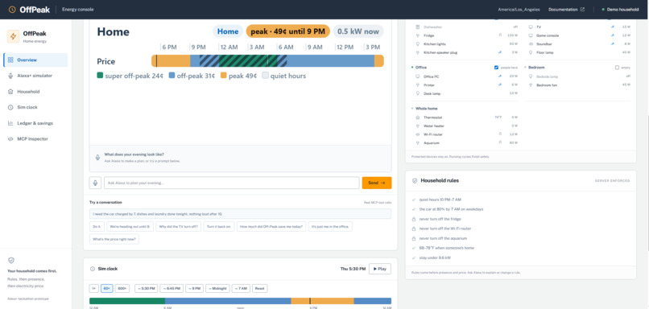This screenshot has height=309, width=649.
Task: Choose 'How much did Off-Peak save me today?' prompt
Action: pos(271,226)
